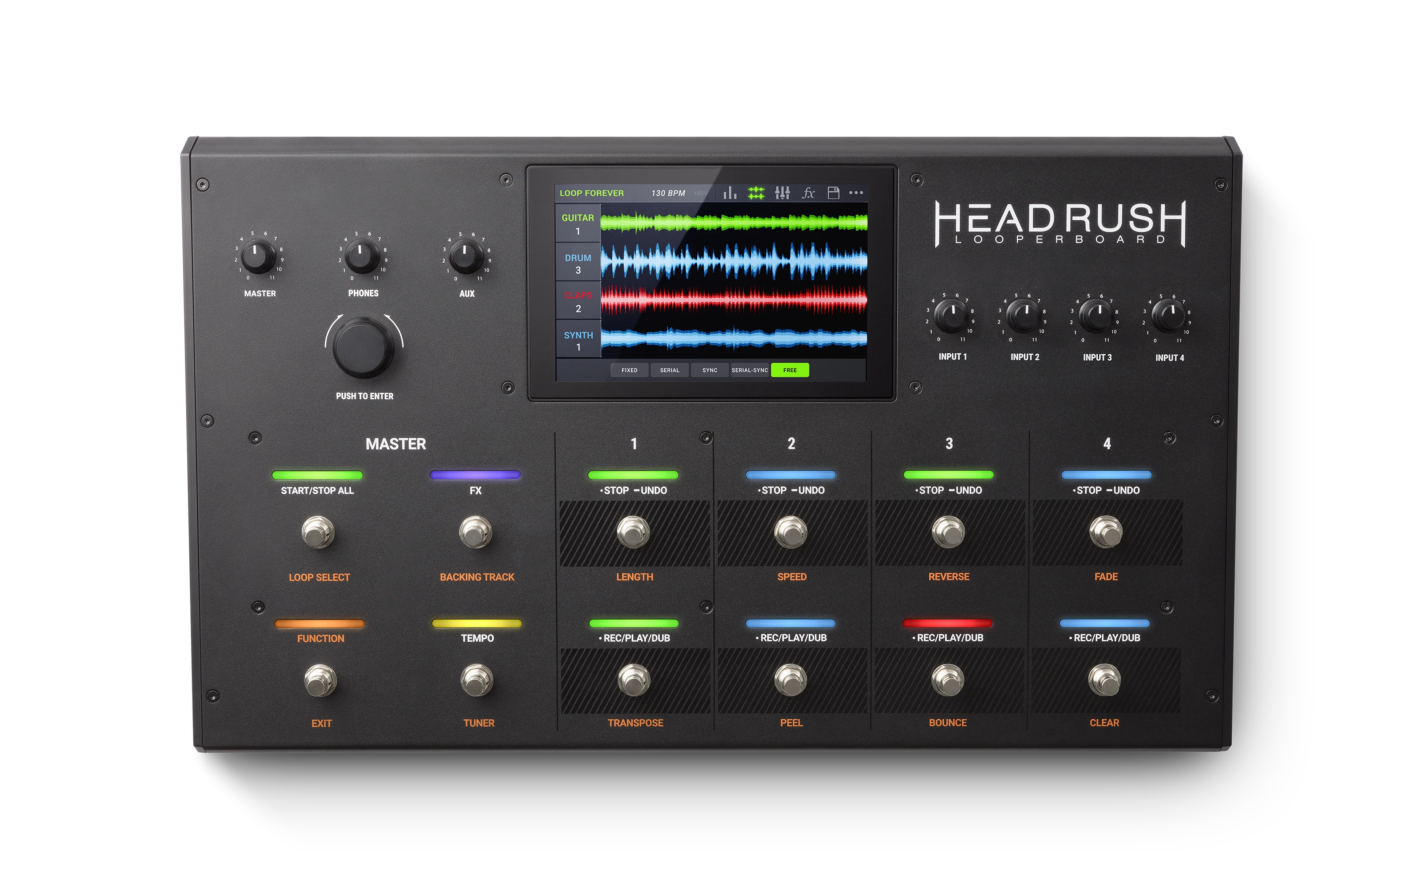Click the BOUNCE label
Image resolution: width=1423 pixels, height=889 pixels.
tap(948, 723)
